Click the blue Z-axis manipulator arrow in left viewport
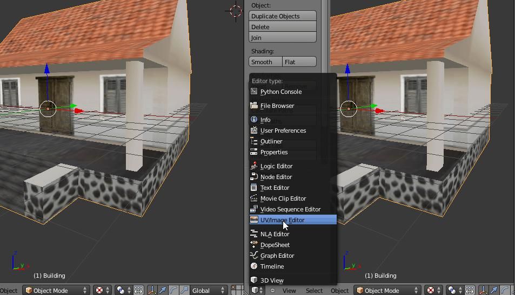Viewport: 515px width, 295px height. pyautogui.click(x=48, y=69)
